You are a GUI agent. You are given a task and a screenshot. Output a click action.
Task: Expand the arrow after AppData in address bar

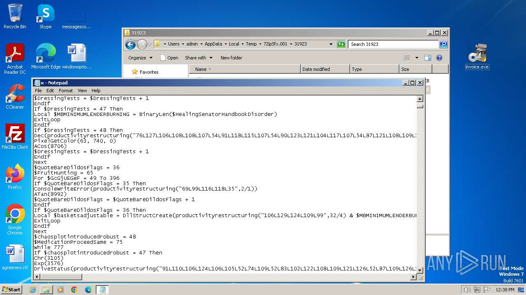click(x=226, y=44)
